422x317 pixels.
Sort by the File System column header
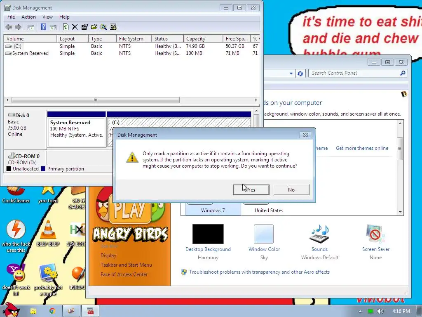tap(134, 38)
